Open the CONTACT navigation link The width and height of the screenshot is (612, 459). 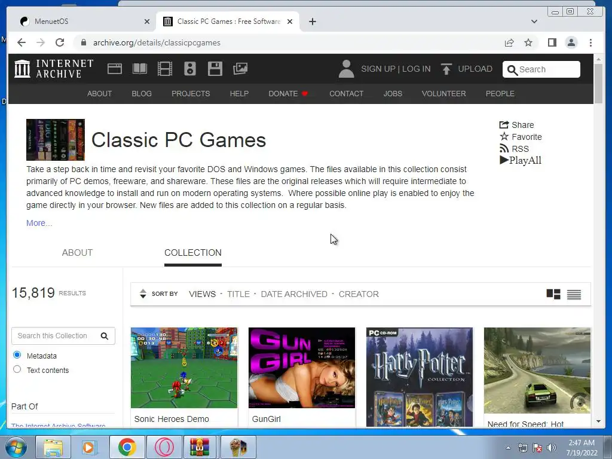coord(346,94)
